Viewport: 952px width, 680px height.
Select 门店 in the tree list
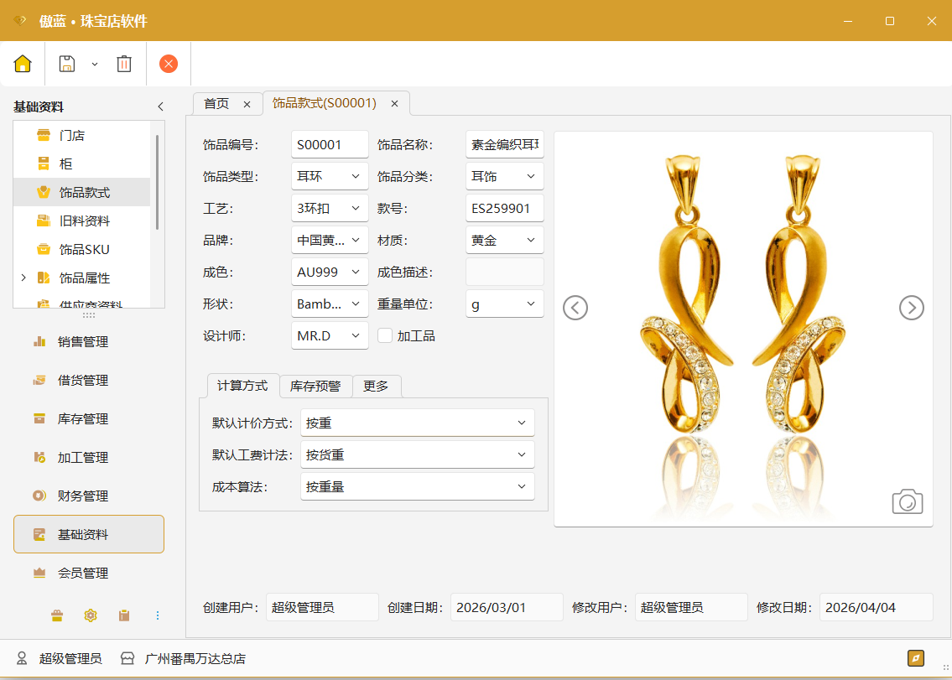82,135
